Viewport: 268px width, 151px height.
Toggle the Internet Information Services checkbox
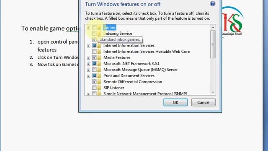pos(94,45)
